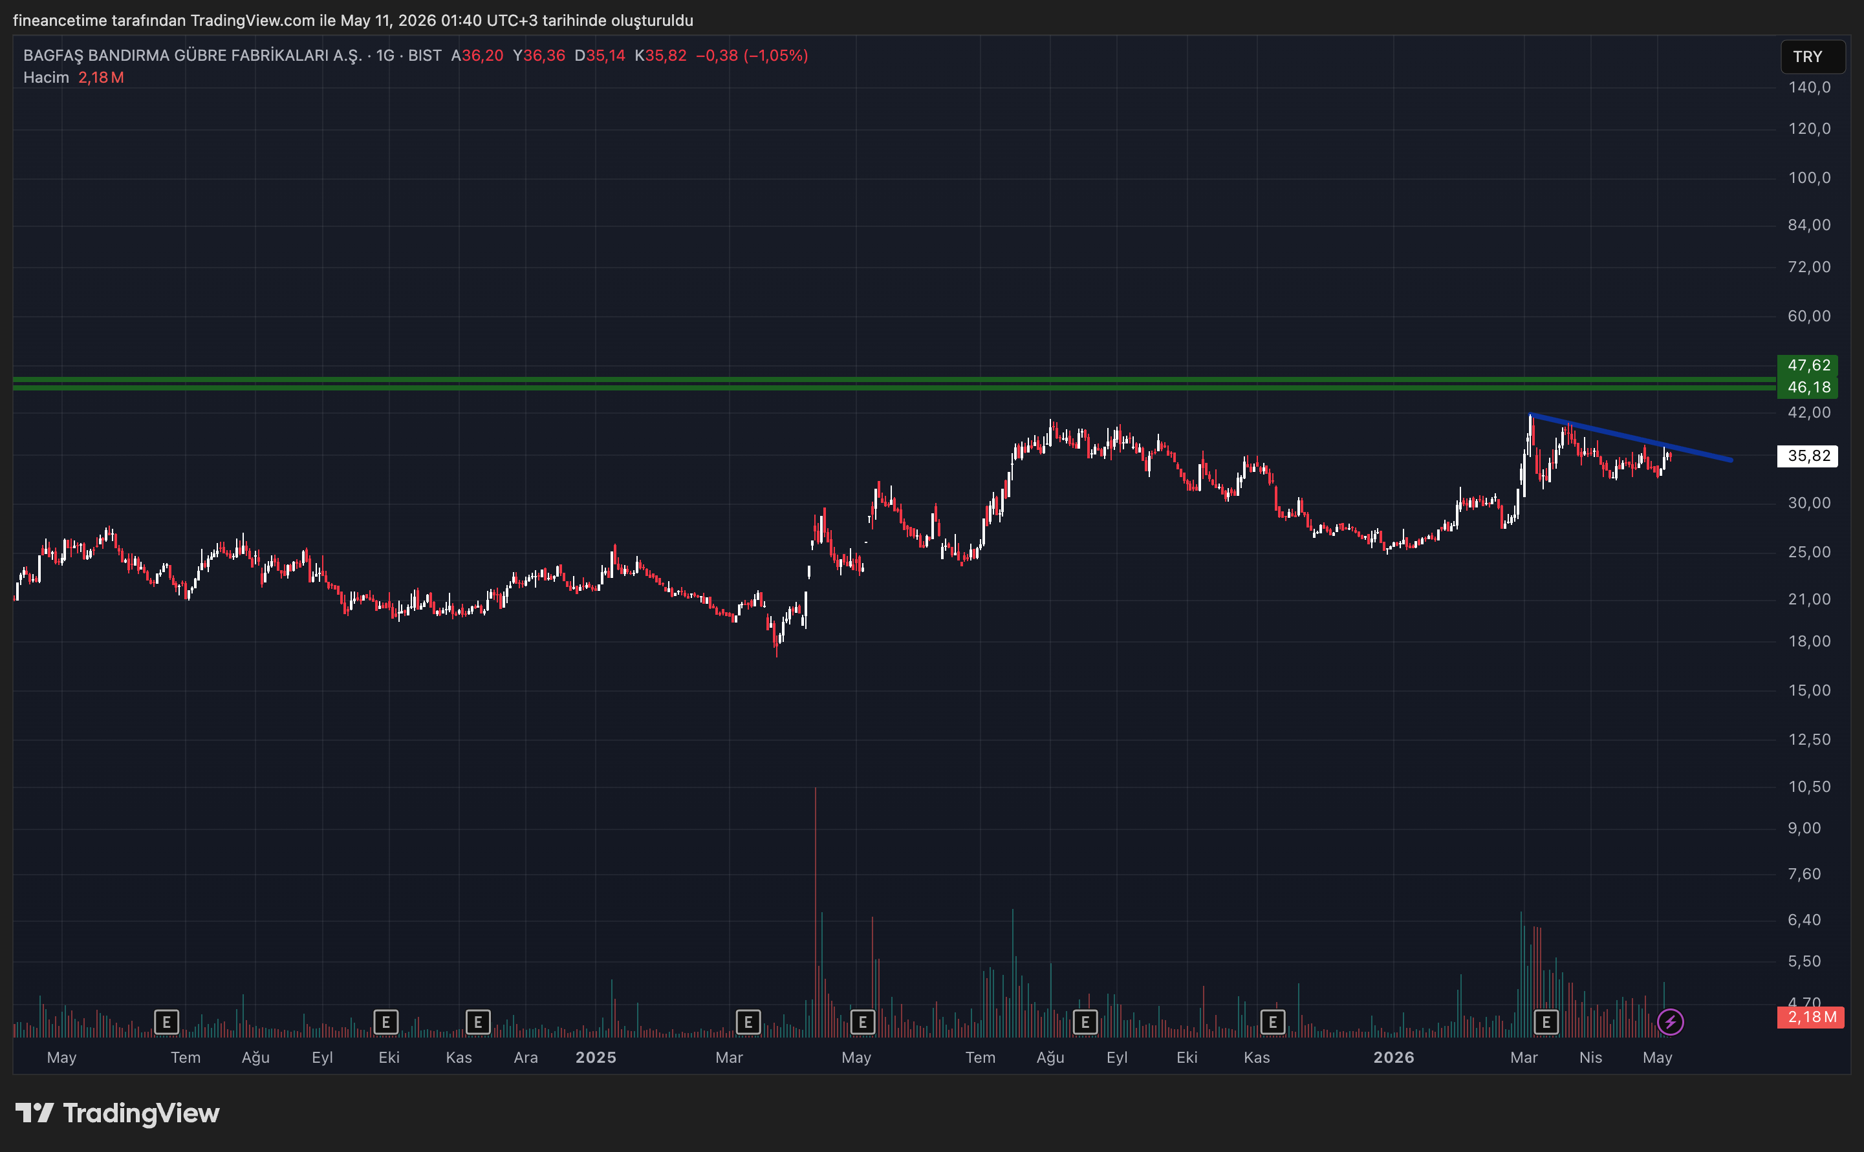
Task: Click the red 2,18 M volume axis label
Action: coord(1811,1017)
